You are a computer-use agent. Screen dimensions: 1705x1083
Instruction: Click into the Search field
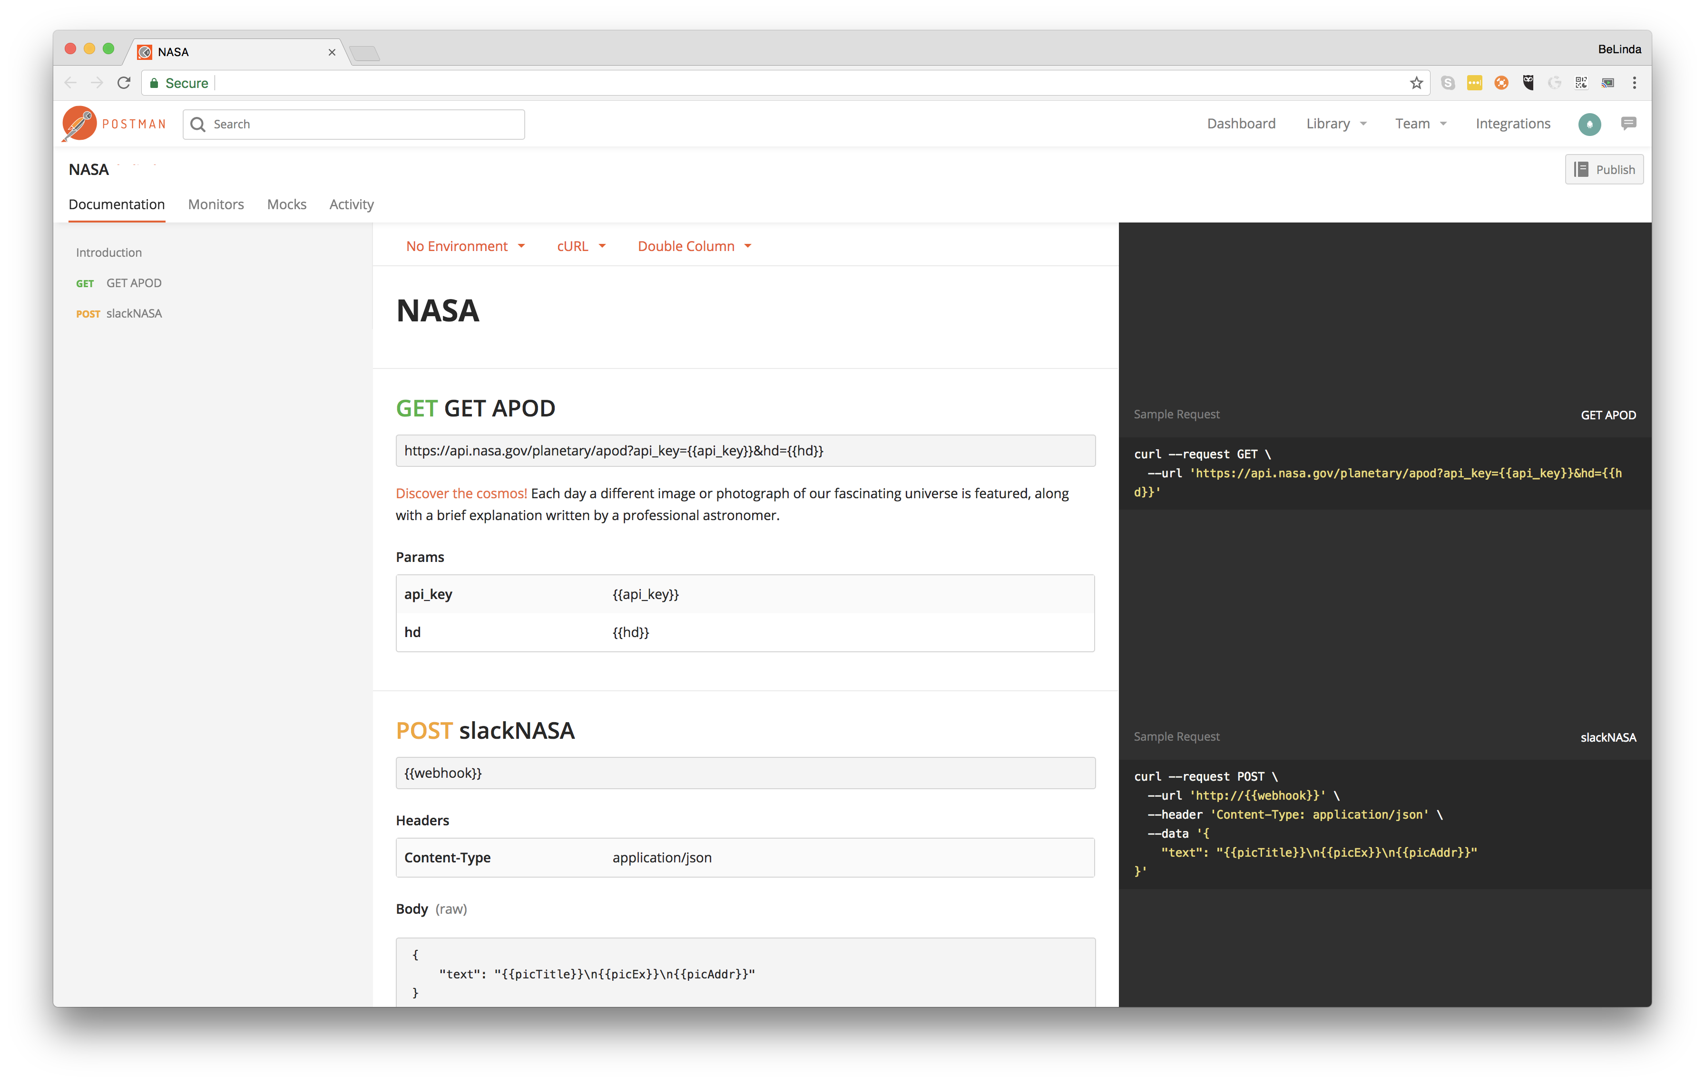pos(354,125)
